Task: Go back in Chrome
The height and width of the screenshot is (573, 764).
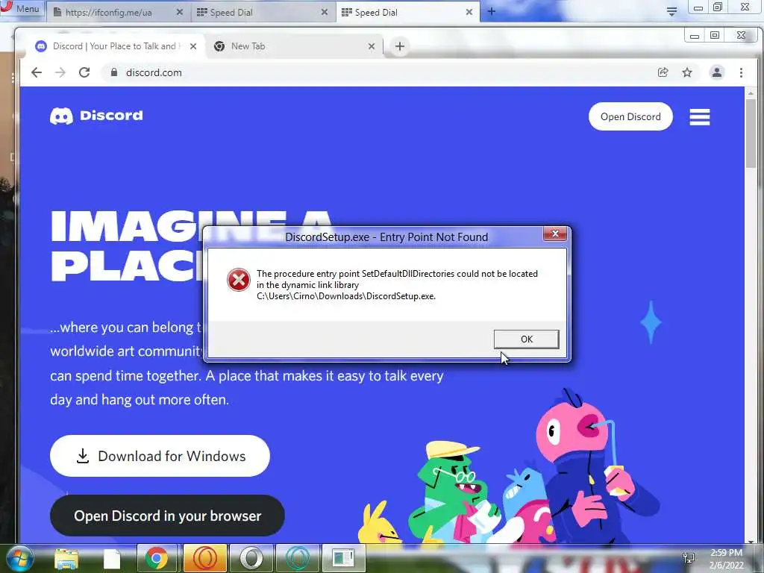Action: [37, 72]
